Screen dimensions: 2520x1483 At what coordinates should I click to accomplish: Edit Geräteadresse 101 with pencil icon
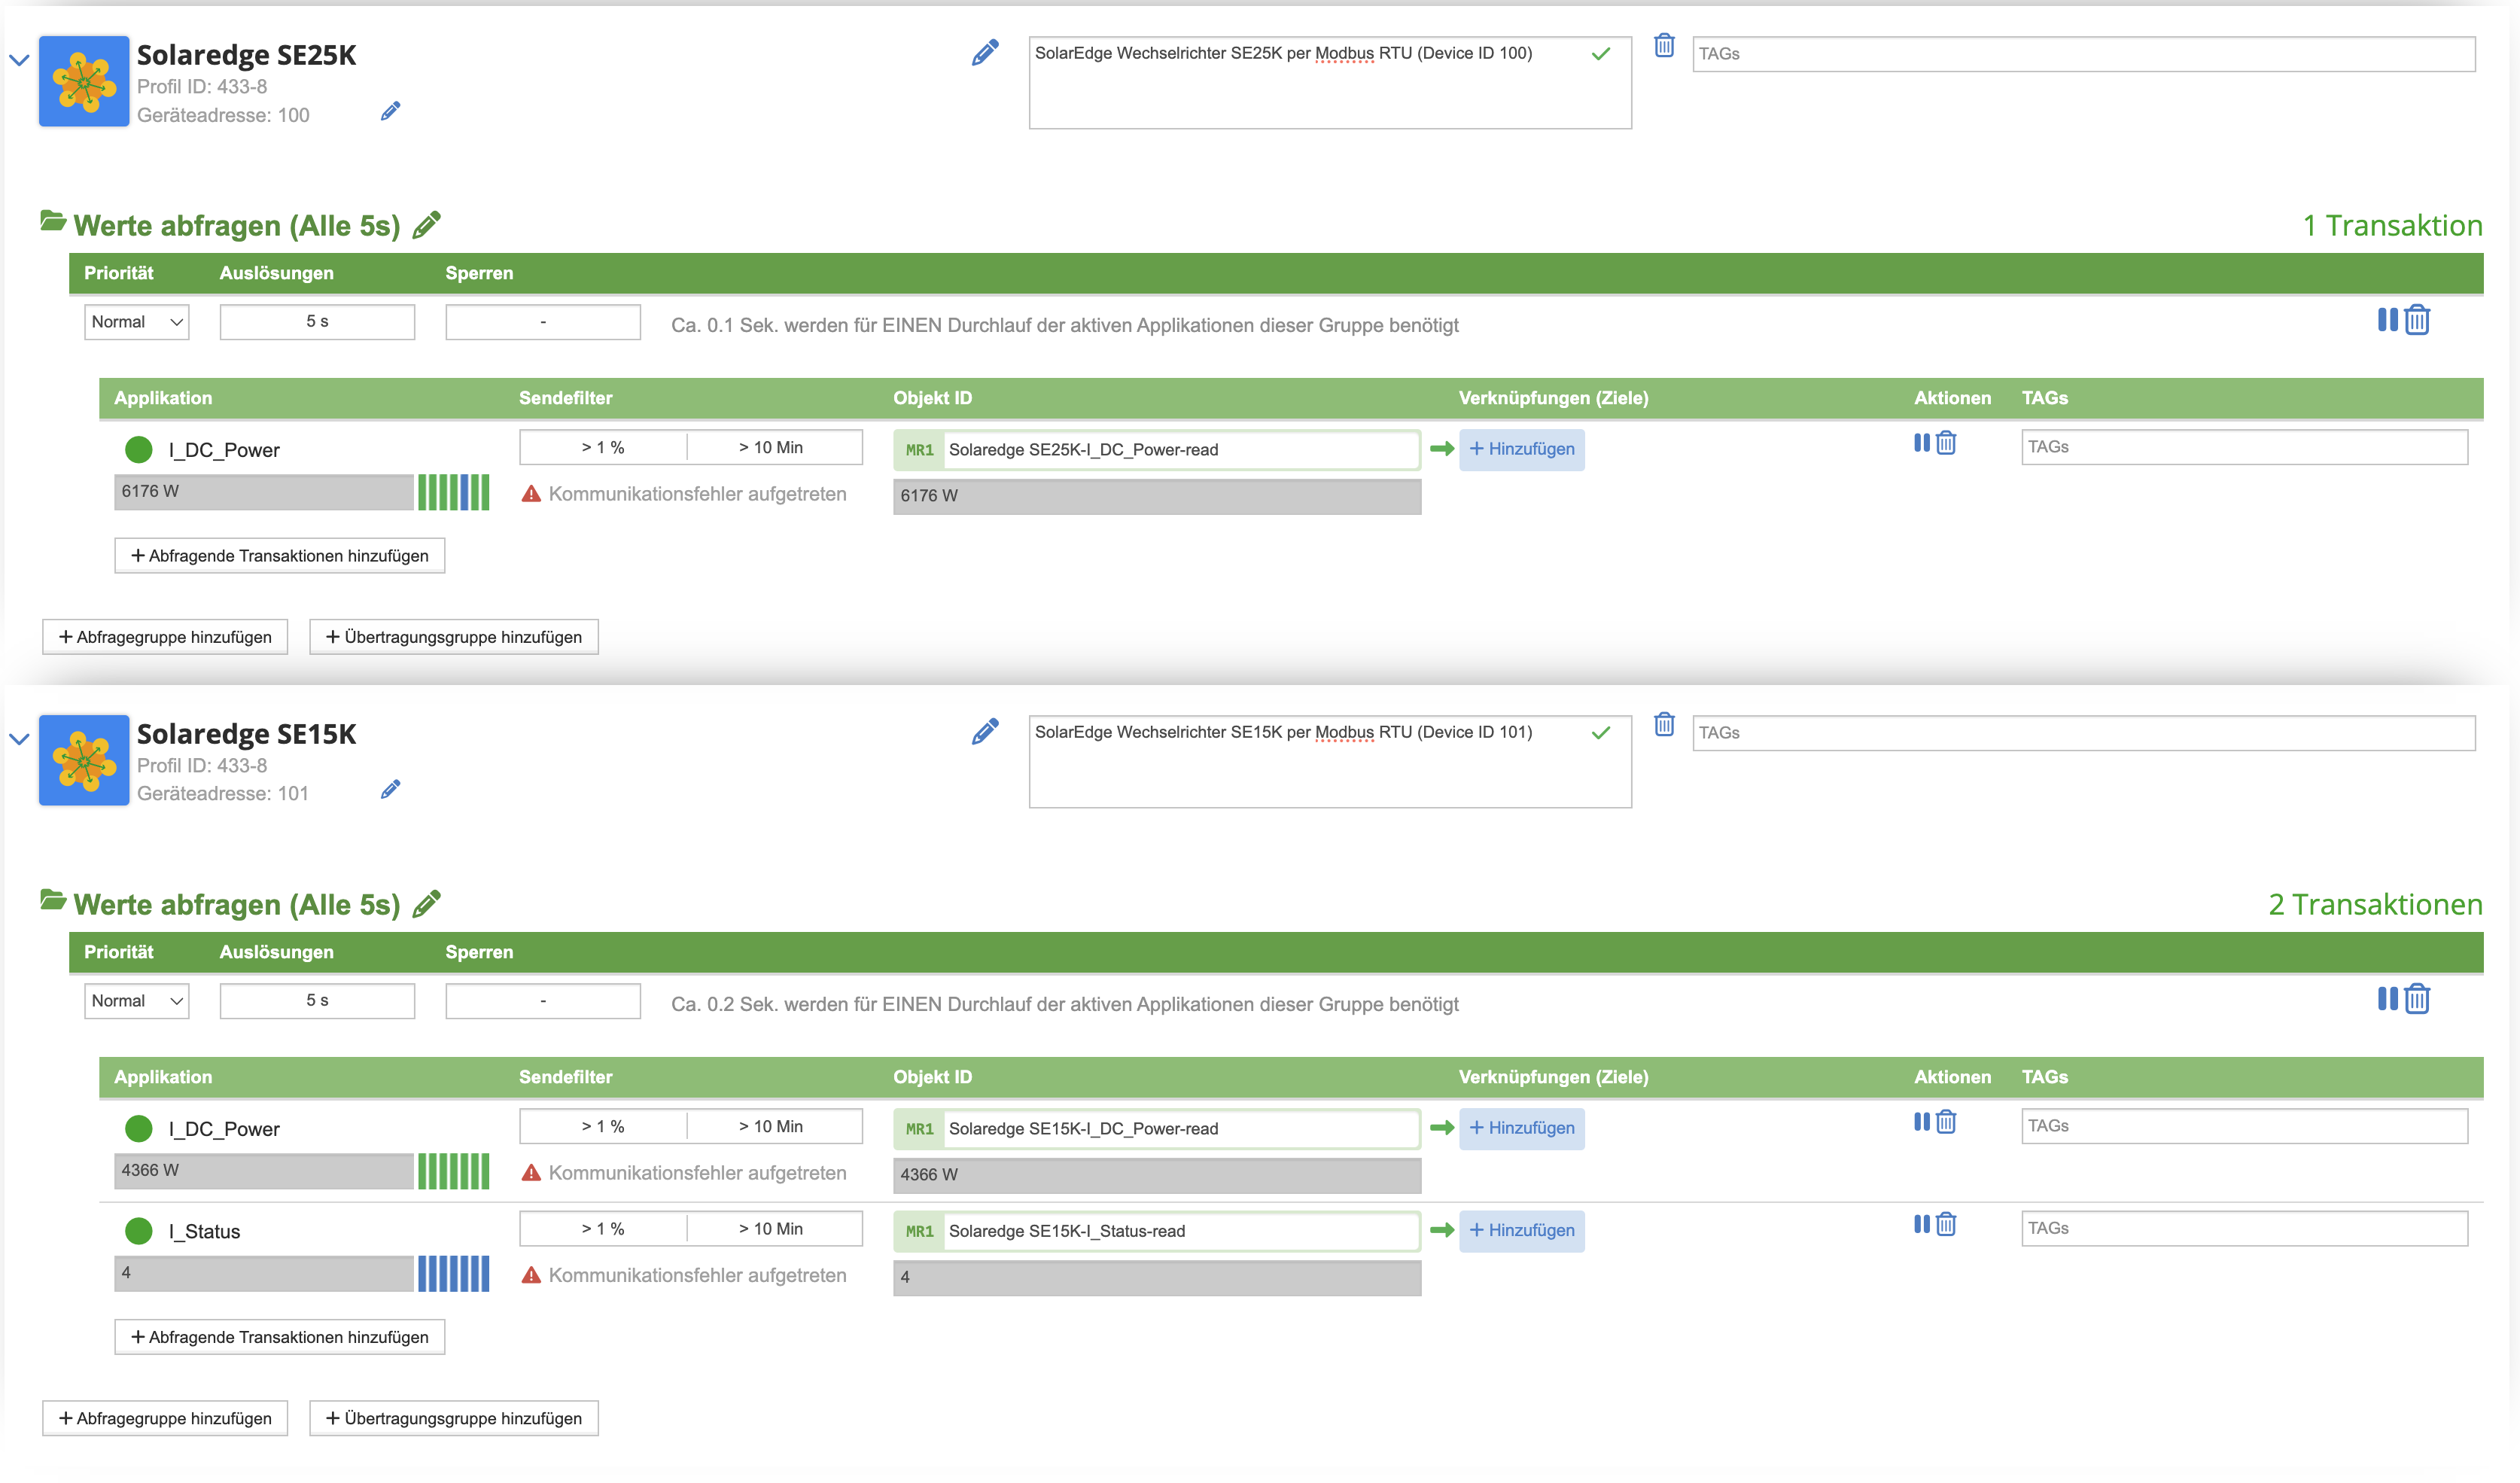click(391, 790)
